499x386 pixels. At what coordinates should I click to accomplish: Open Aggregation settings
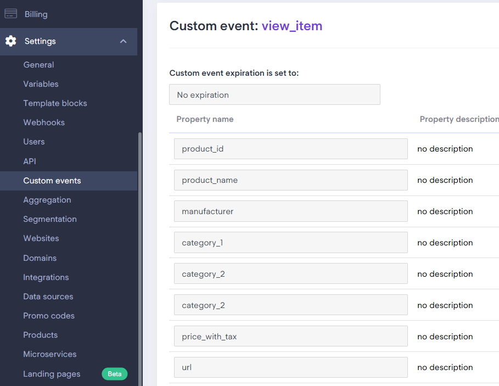point(47,200)
